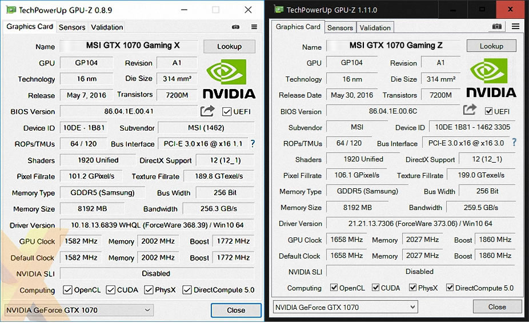Click Bus Interface field ending in x16 1.1
The height and width of the screenshot is (323, 529).
click(203, 144)
